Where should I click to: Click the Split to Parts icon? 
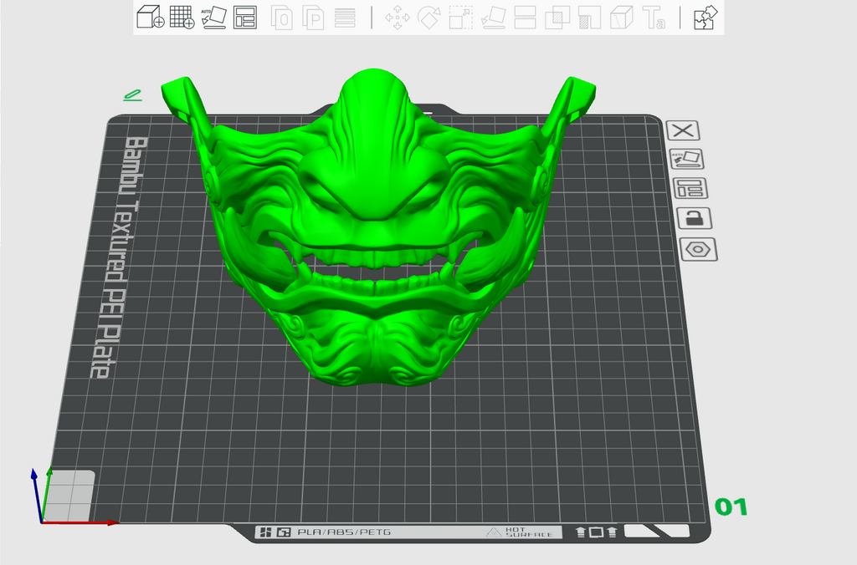pos(313,18)
